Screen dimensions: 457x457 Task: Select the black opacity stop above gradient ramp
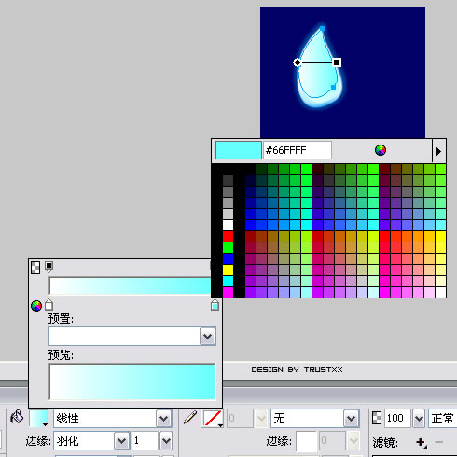pyautogui.click(x=48, y=267)
